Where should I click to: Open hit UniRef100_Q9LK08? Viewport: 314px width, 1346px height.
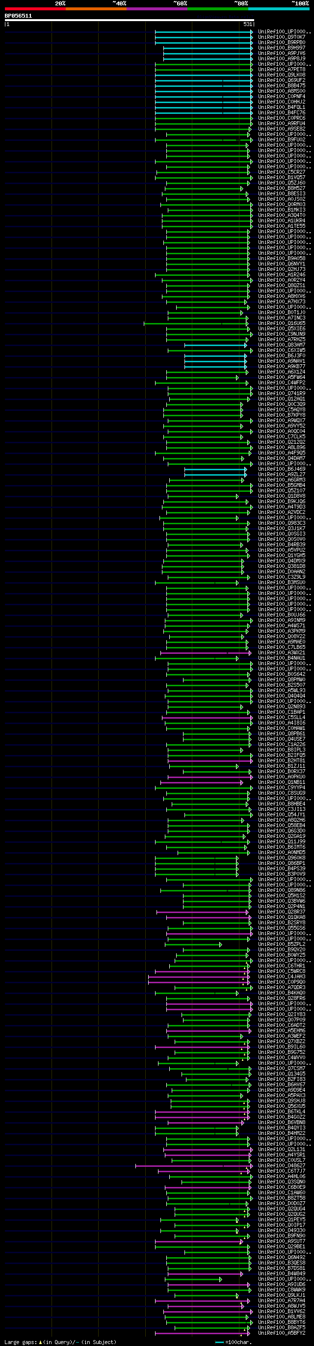[x=282, y=75]
